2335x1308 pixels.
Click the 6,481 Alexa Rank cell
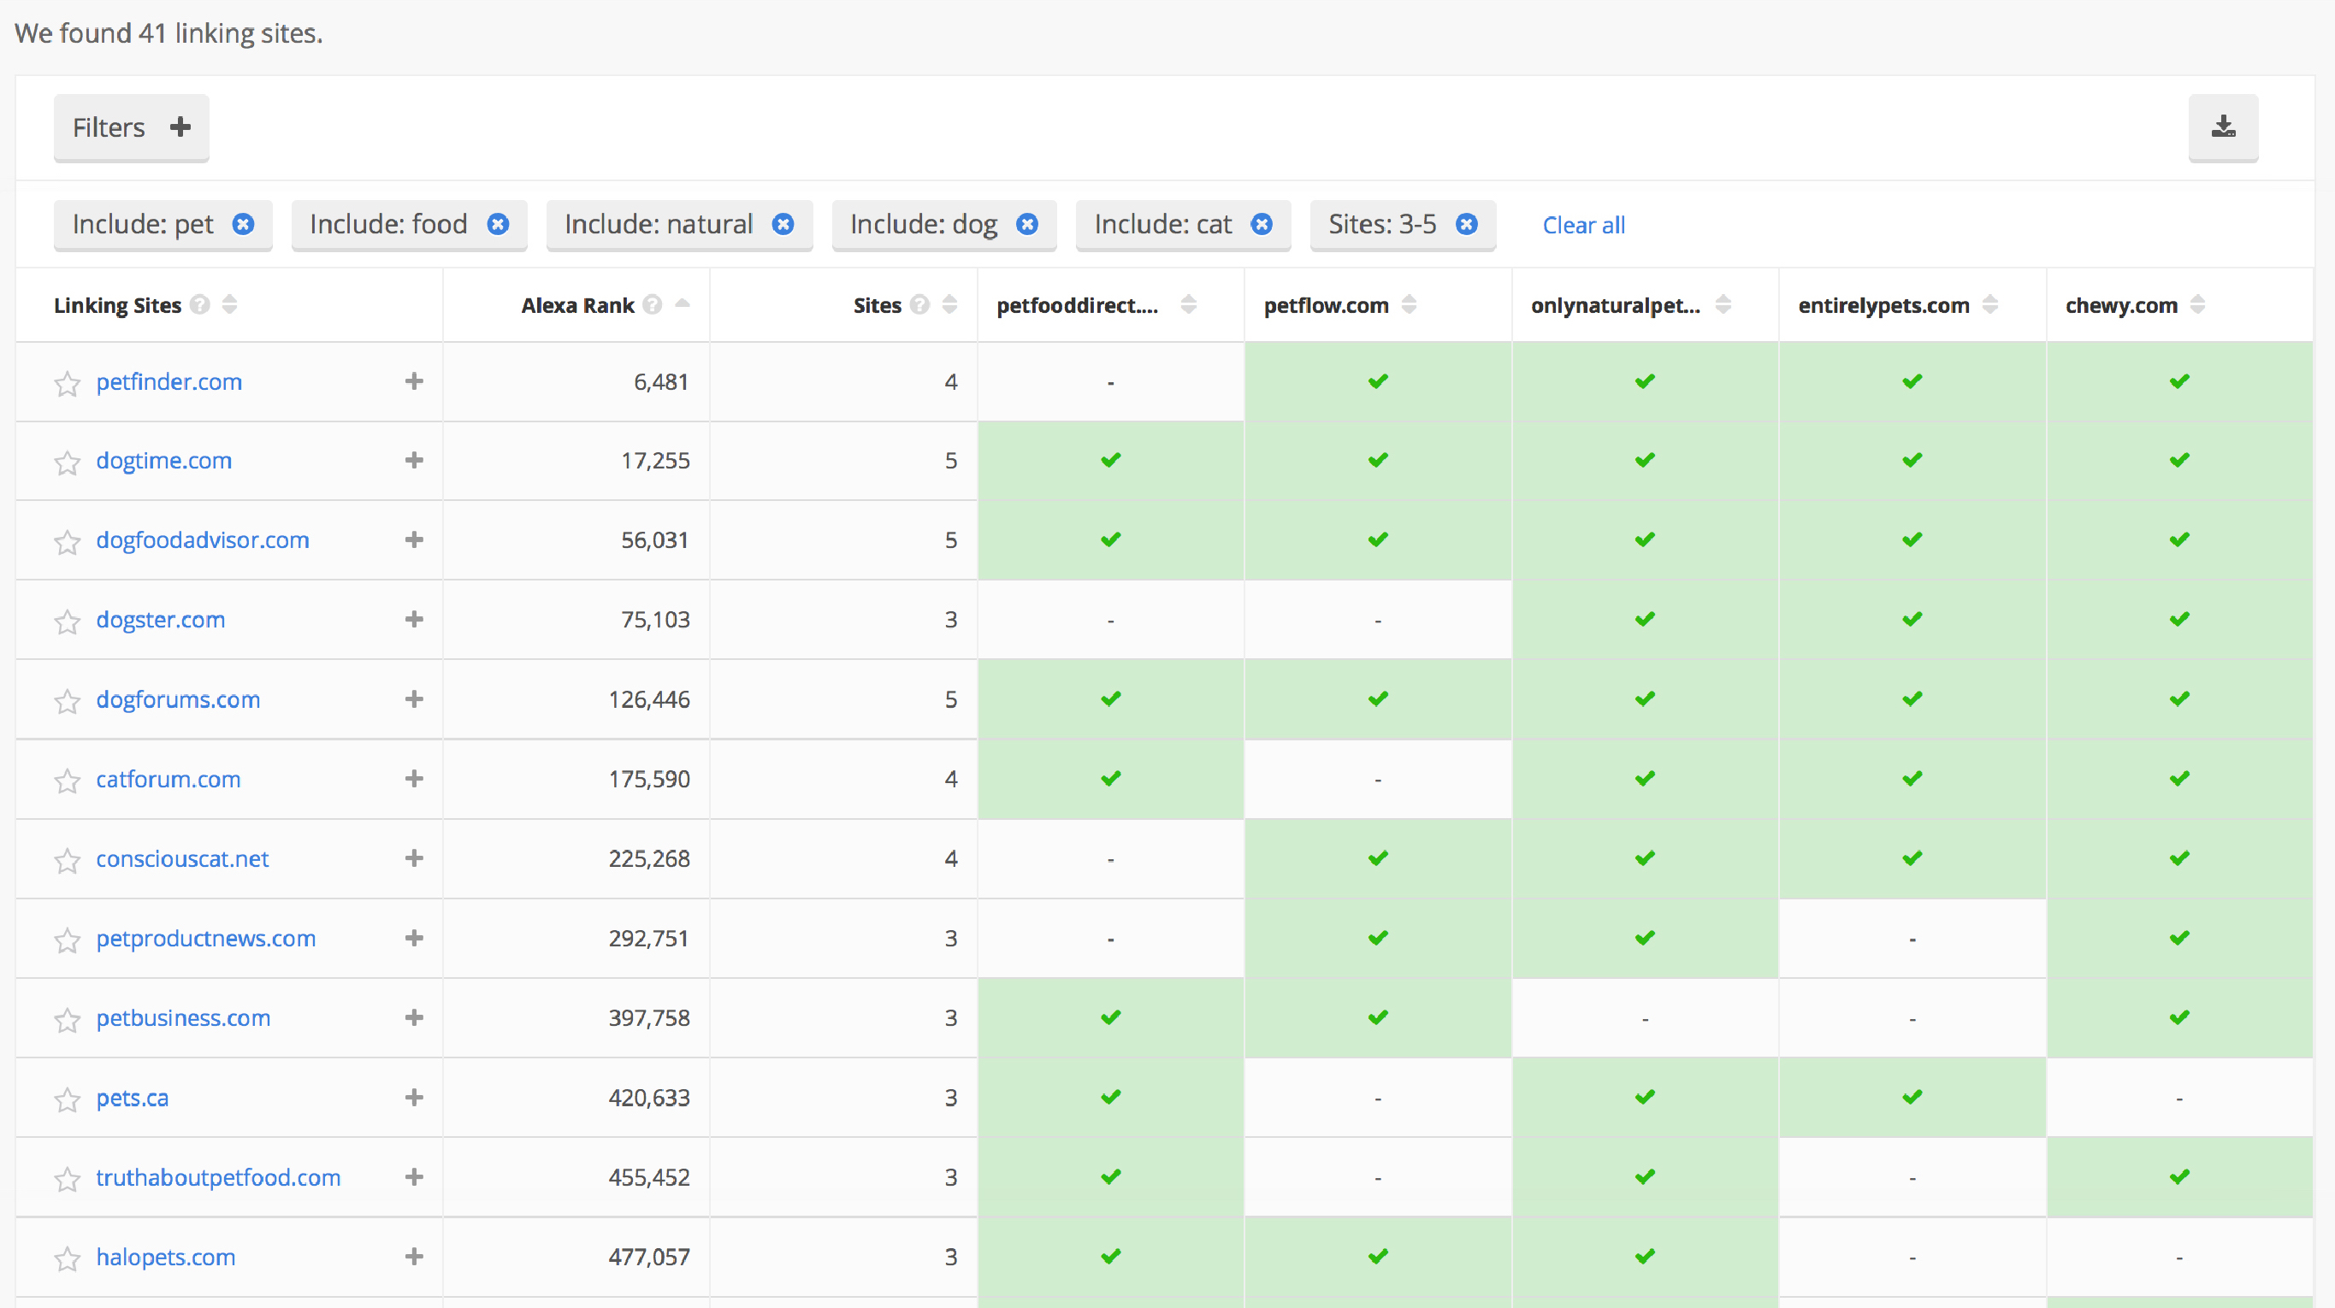click(x=576, y=382)
